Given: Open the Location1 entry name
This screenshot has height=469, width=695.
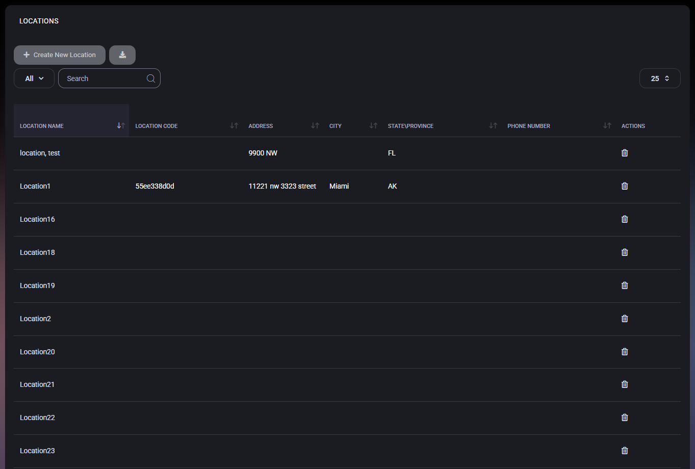Looking at the screenshot, I should coord(35,186).
